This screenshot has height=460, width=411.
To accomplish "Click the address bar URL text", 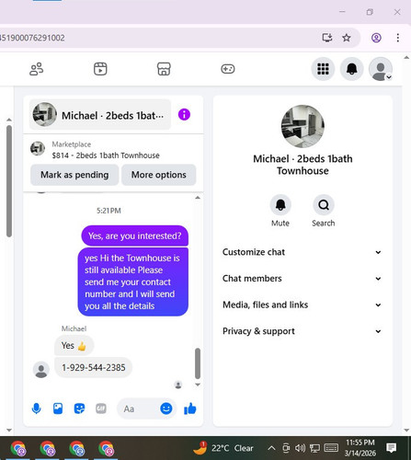I will (x=32, y=38).
